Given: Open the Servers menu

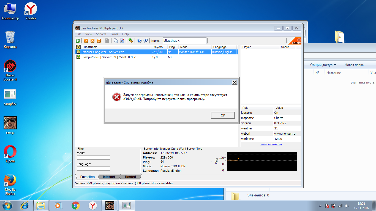Looking at the screenshot, I should [x=101, y=34].
